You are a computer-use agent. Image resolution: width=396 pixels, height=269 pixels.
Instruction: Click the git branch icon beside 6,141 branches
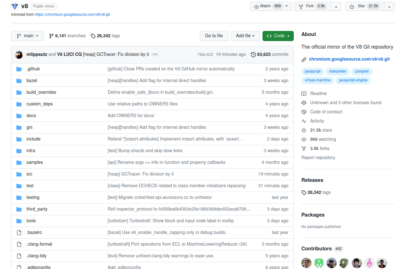pos(51,36)
